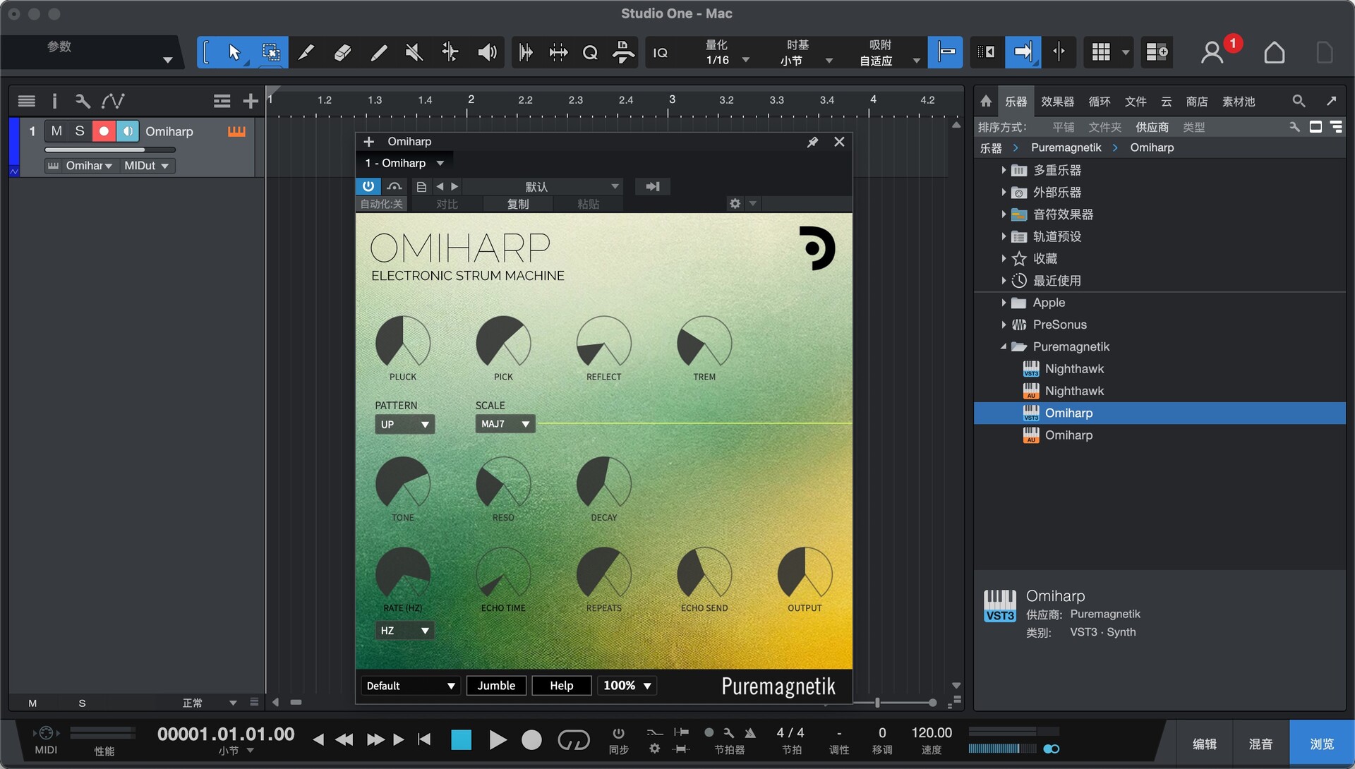1355x769 pixels.
Task: Select the Listen speaker tool
Action: [x=487, y=52]
